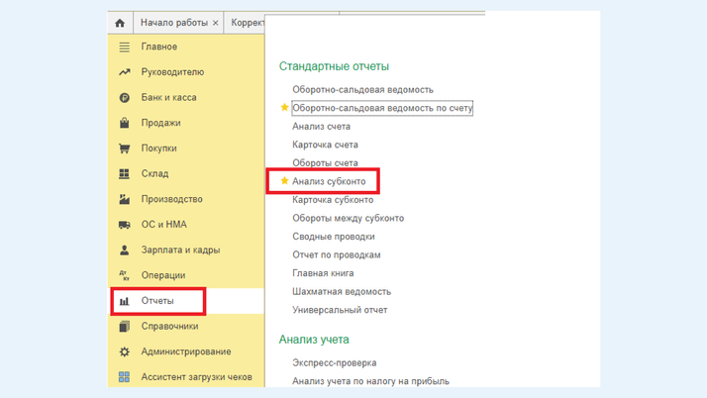Click the Банк и касса ruble icon
Screen dimensions: 707x398
tap(125, 97)
